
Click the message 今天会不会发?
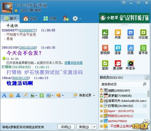24,53
